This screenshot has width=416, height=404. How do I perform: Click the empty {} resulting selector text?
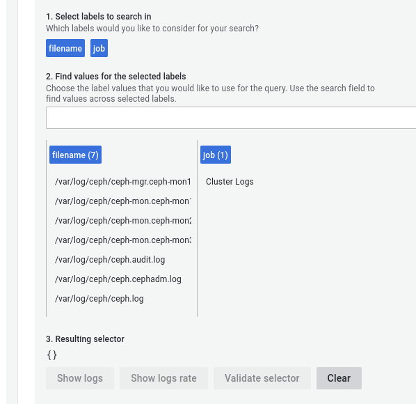[x=51, y=355]
